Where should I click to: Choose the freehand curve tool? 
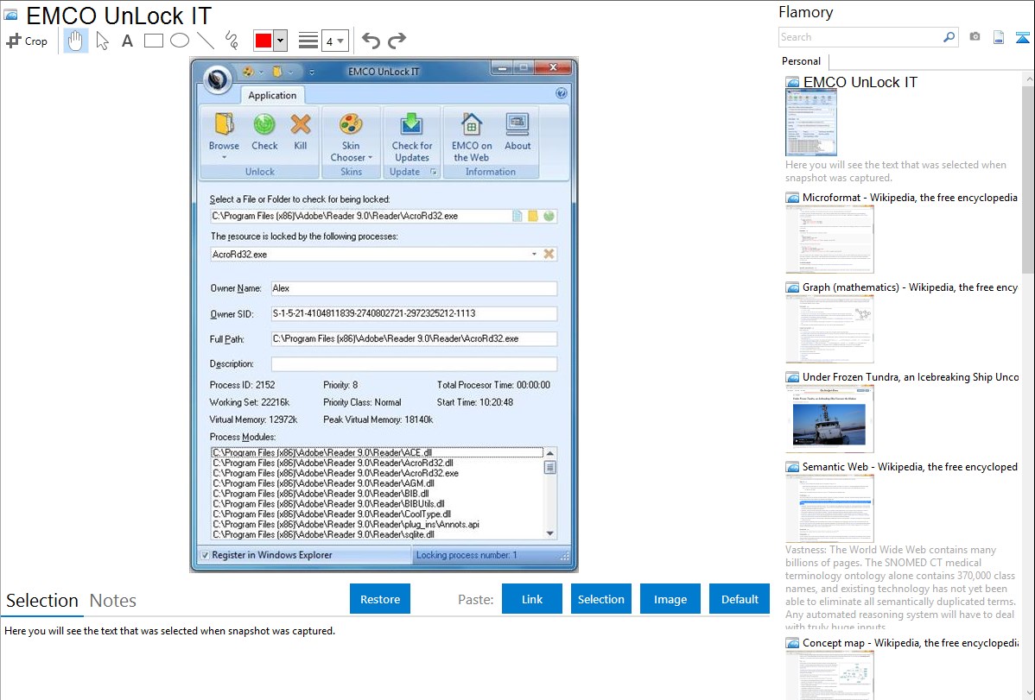click(232, 41)
